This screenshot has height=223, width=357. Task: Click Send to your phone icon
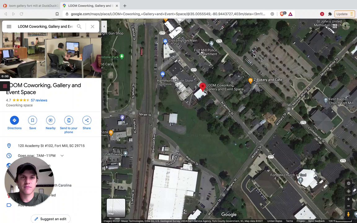click(68, 120)
